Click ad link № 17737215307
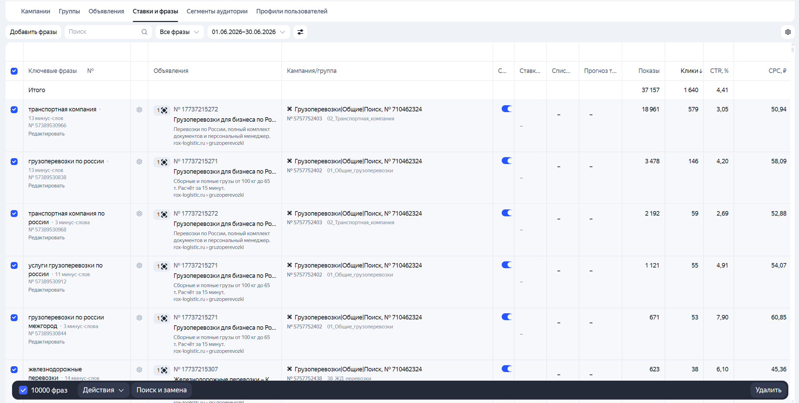 (x=195, y=369)
